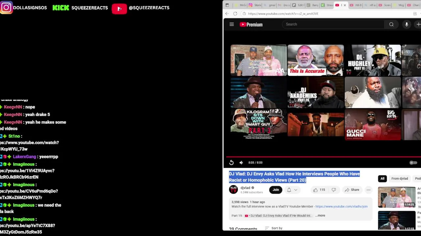Viewport: 421px width, 236px height.
Task: Switch to the Hit-B YouTube tab
Action: pos(356,5)
